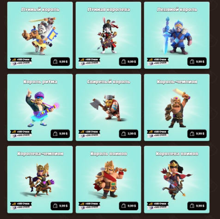The image size is (220, 219).
Task: Purchase the Королева-чемпион skin
Action: coord(60,206)
